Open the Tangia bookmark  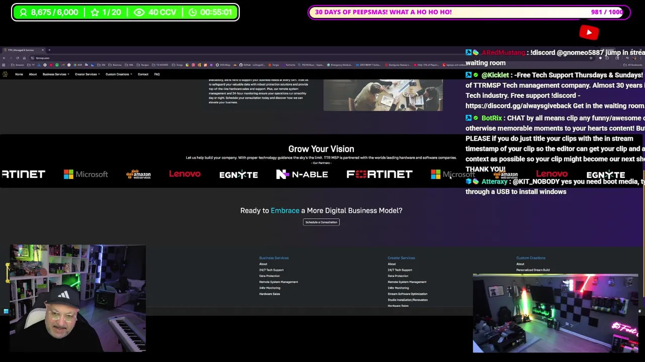click(274, 65)
